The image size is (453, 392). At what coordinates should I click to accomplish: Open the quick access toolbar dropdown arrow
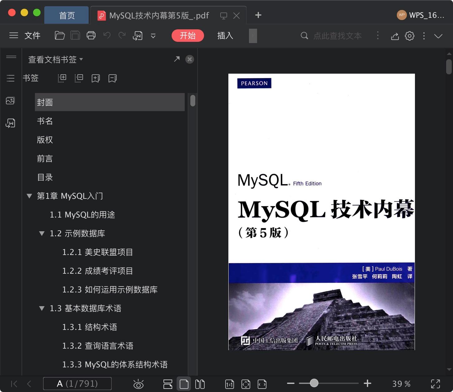click(153, 36)
